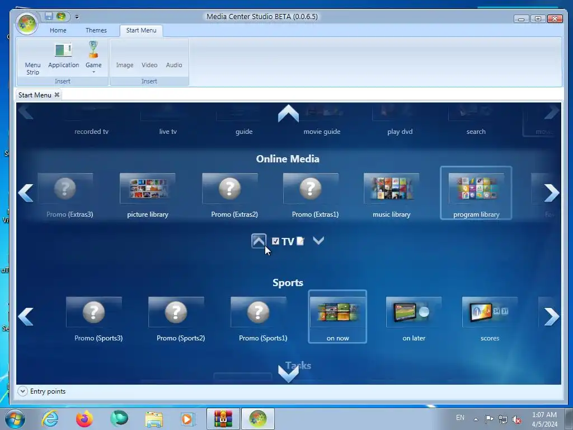The width and height of the screenshot is (573, 430).
Task: Select the program library tile
Action: [476, 193]
